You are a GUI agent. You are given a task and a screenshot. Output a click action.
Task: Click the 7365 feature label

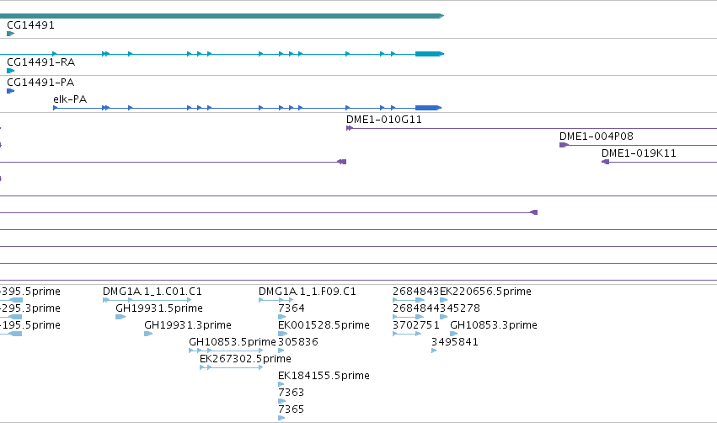pyautogui.click(x=292, y=410)
